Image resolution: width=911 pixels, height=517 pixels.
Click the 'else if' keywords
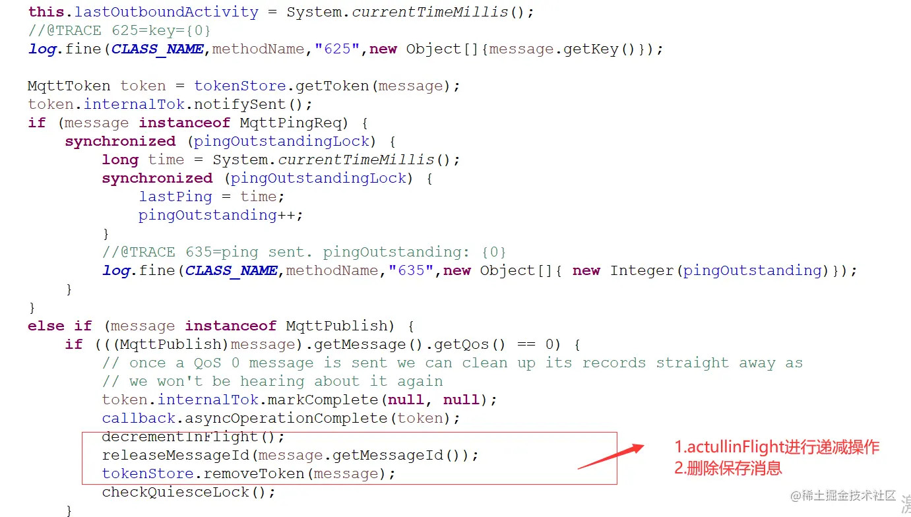point(60,326)
